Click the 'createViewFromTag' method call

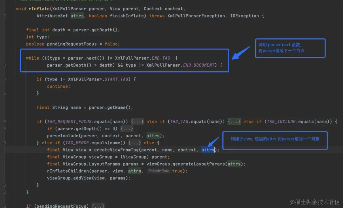(116, 150)
